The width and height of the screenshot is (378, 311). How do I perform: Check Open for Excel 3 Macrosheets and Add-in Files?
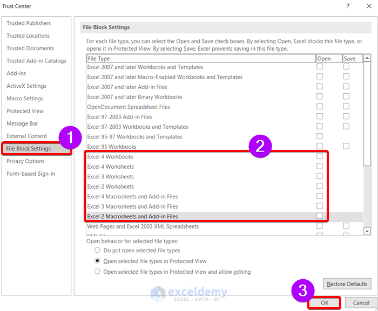pos(320,206)
